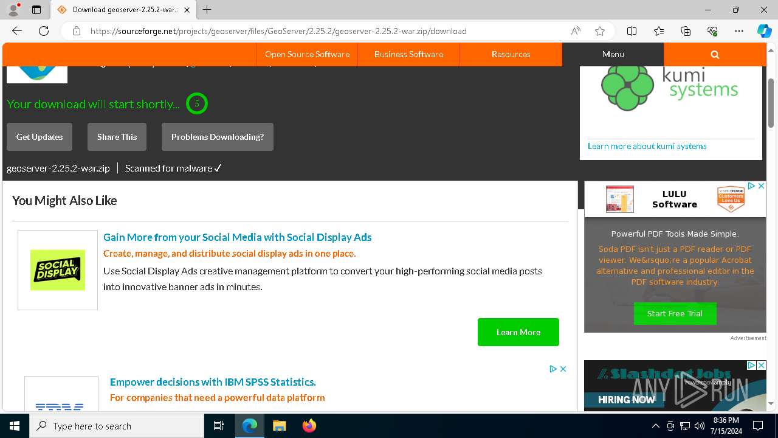Click the SourceForge search magnifier icon
778x438 pixels.
coord(715,54)
